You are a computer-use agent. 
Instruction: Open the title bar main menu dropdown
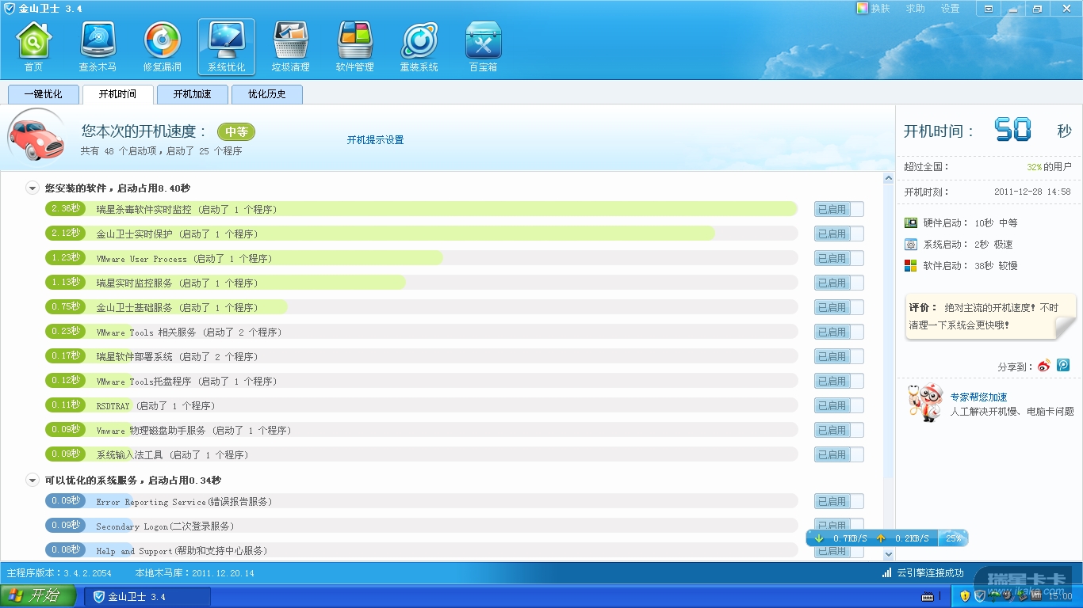click(988, 9)
